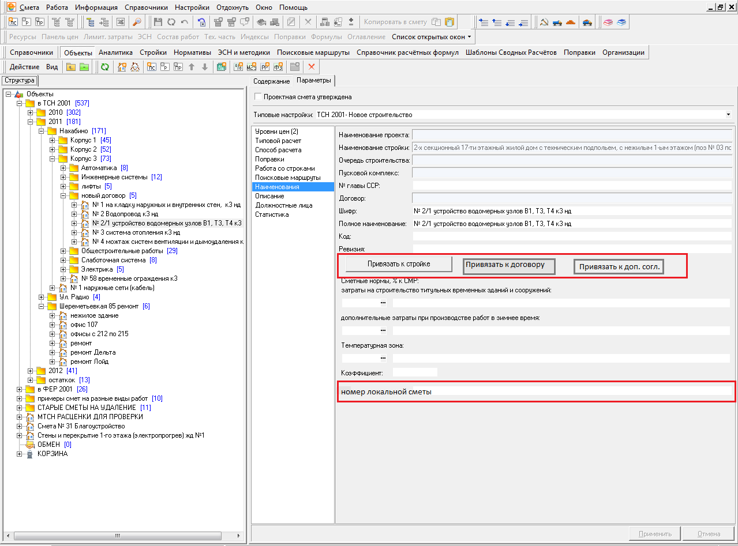Collapse the 2011 folder in the tree
The width and height of the screenshot is (738, 546).
click(x=31, y=122)
